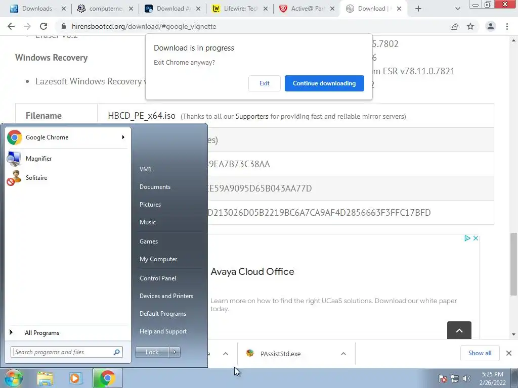Click the Start menu search magnifier icon
This screenshot has height=388, width=518.
117,352
